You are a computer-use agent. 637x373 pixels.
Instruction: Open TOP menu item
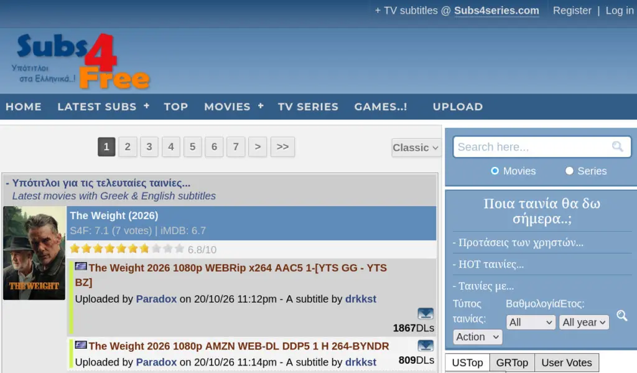pyautogui.click(x=176, y=106)
